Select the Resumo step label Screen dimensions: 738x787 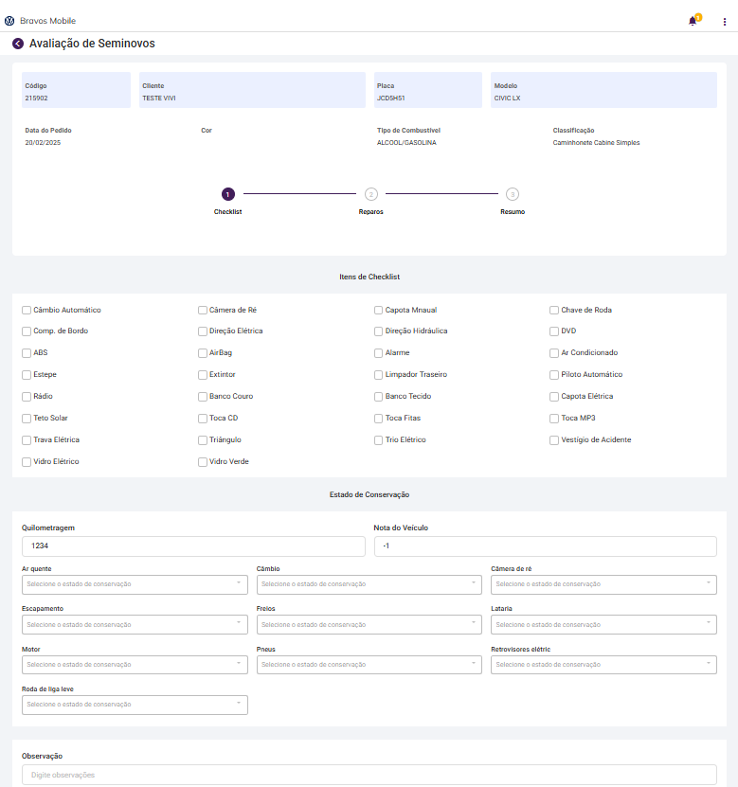(513, 212)
